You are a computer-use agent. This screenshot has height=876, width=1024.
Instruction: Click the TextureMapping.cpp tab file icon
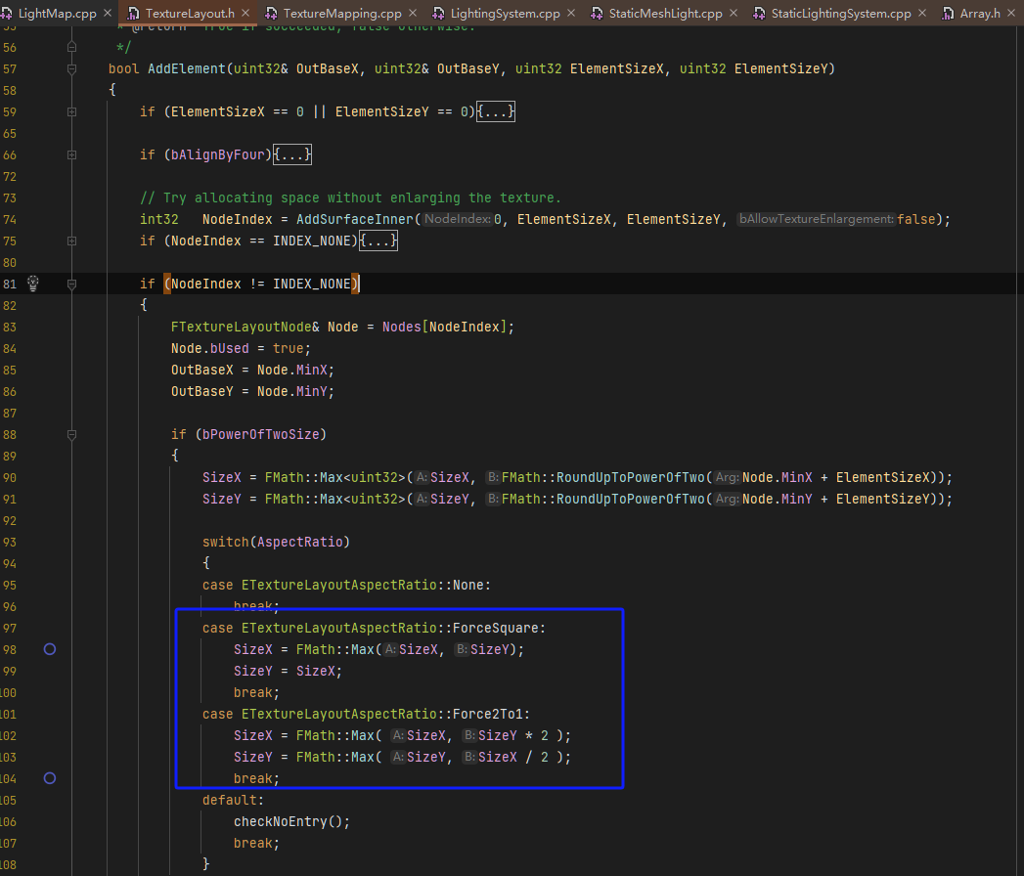pos(271,13)
